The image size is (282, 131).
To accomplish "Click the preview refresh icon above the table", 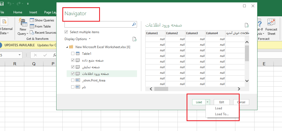I will tap(247, 25).
